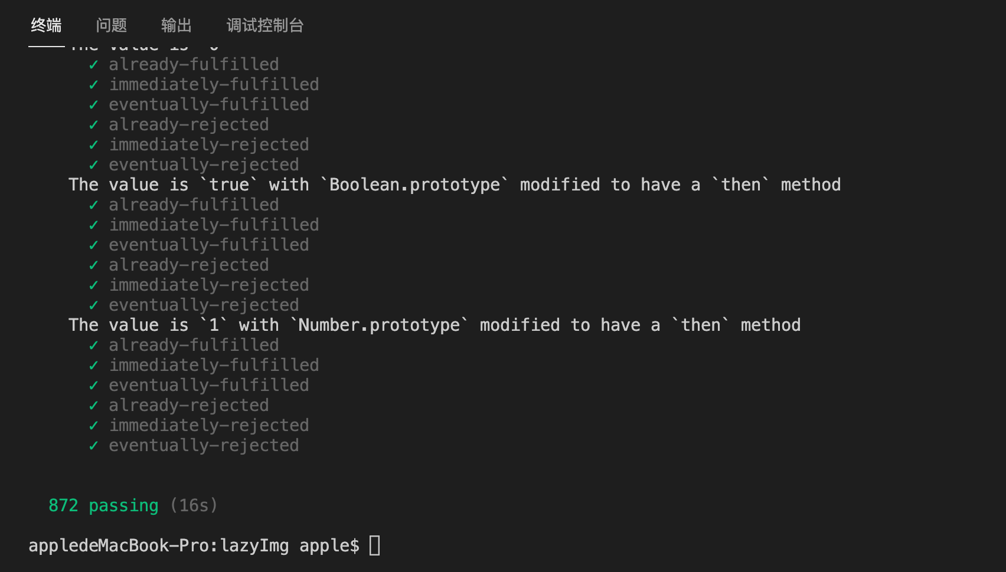Switch to the 终端 tab
Screen dimensions: 1006x572
[x=46, y=25]
